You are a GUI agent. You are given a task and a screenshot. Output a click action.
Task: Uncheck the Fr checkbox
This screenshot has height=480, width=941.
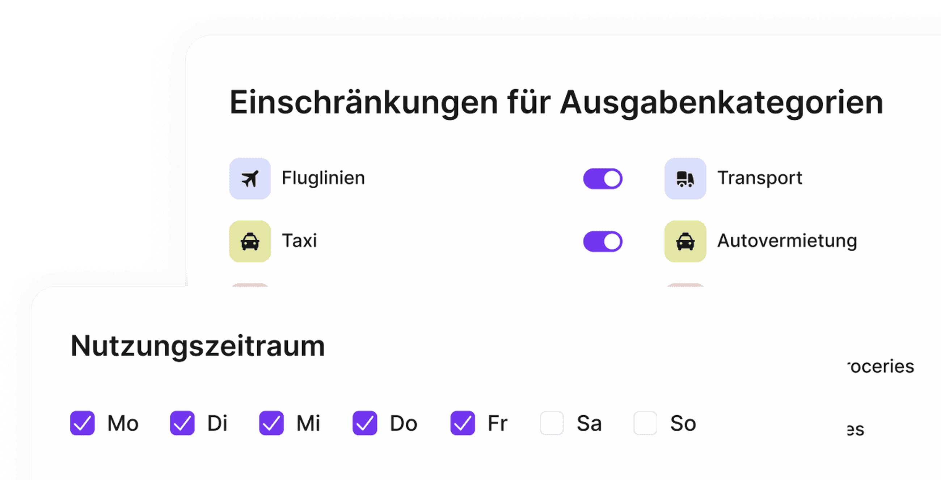(x=463, y=423)
